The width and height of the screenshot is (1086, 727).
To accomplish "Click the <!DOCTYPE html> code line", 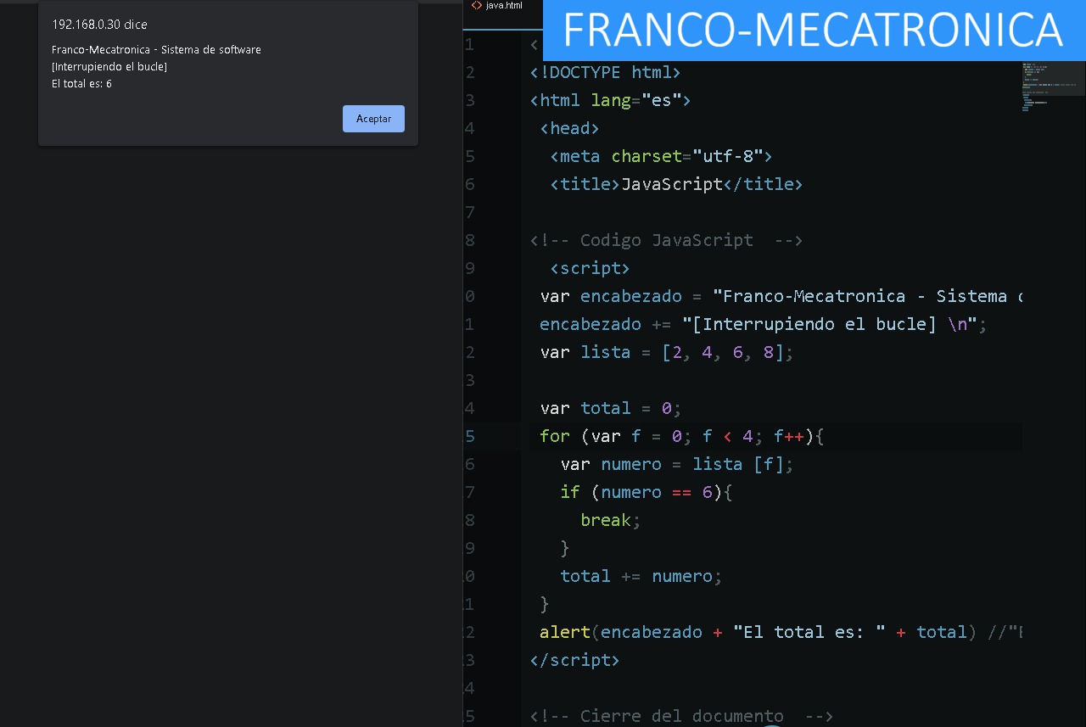I will (x=605, y=72).
